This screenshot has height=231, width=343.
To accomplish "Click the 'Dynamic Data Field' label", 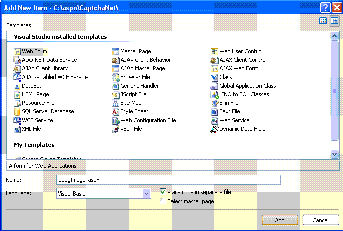I will point(242,129).
